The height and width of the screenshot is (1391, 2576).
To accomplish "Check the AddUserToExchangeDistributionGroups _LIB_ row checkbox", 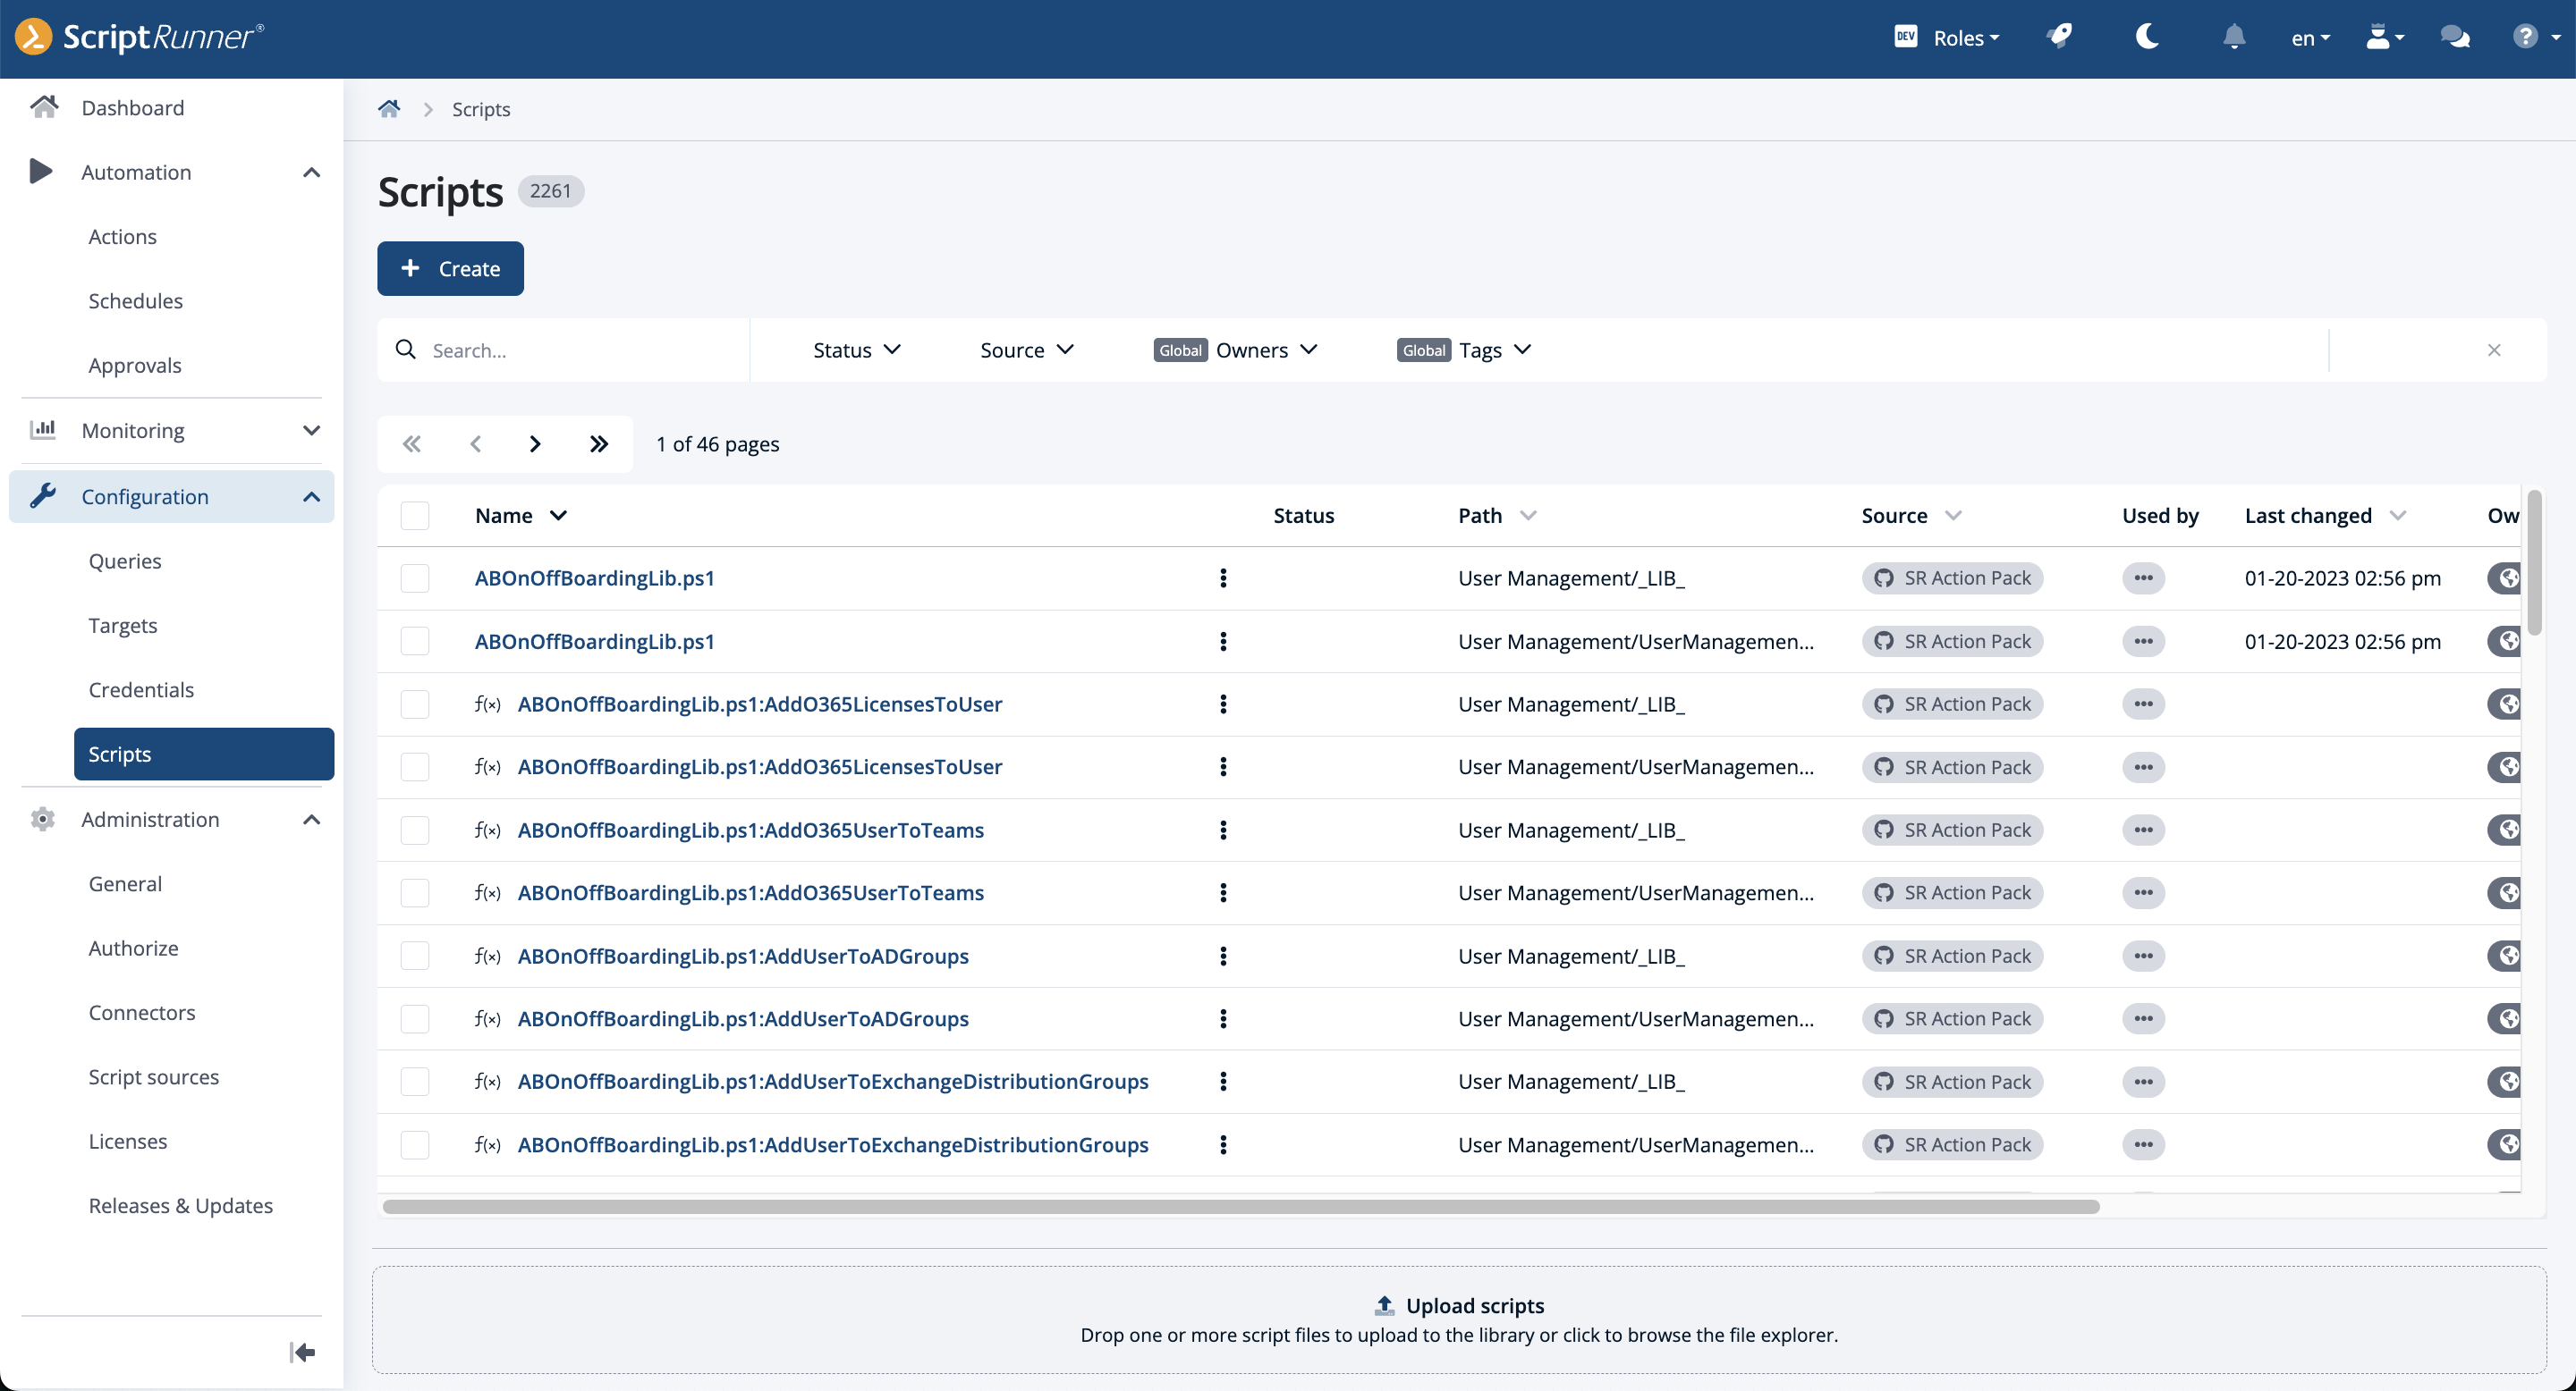I will (414, 1081).
